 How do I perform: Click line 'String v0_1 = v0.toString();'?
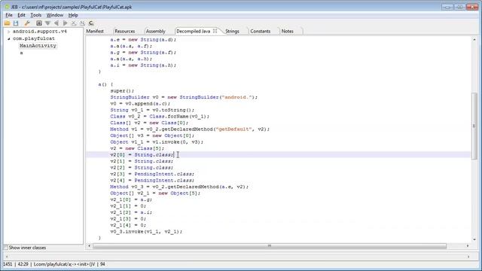tap(152, 110)
